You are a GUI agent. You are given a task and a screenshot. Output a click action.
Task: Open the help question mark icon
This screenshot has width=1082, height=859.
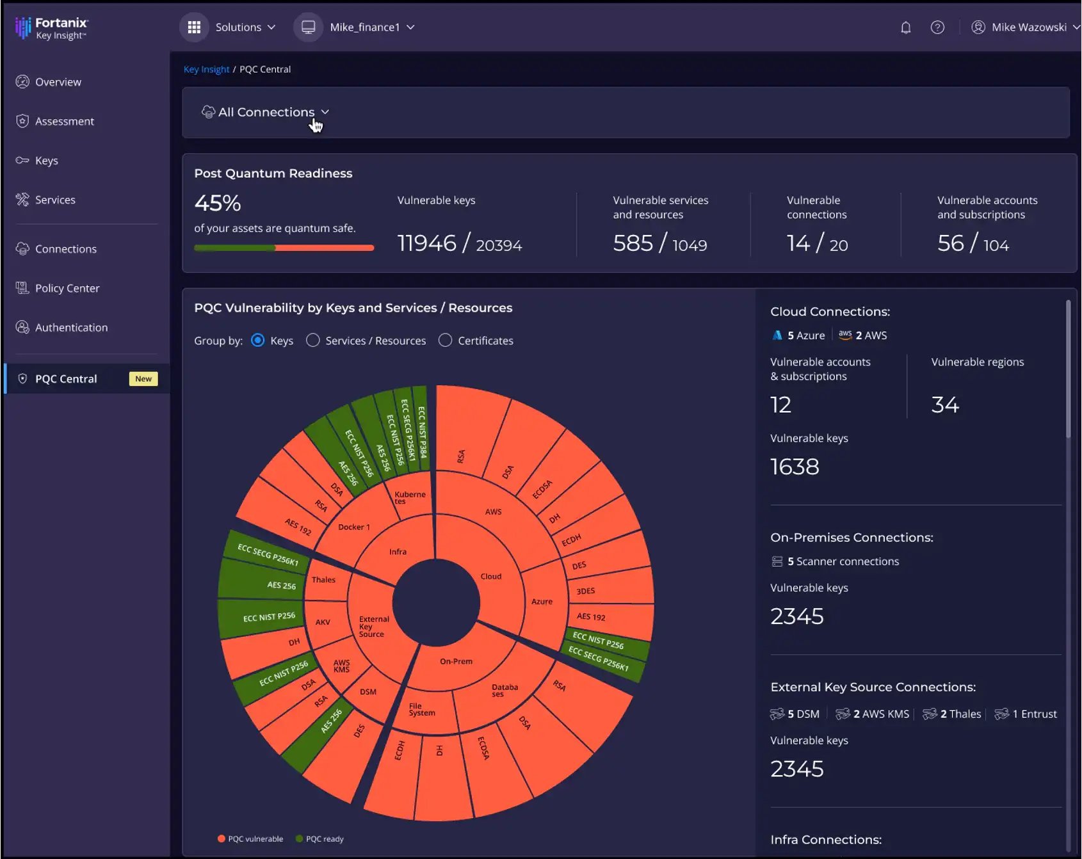937,28
